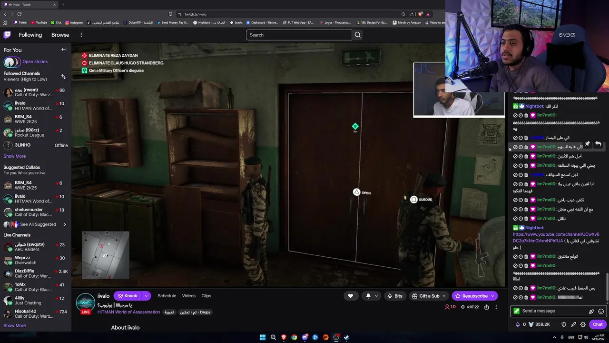The image size is (609, 343).
Task: Select the HisokaT42 live channel
Action: pyautogui.click(x=36, y=314)
